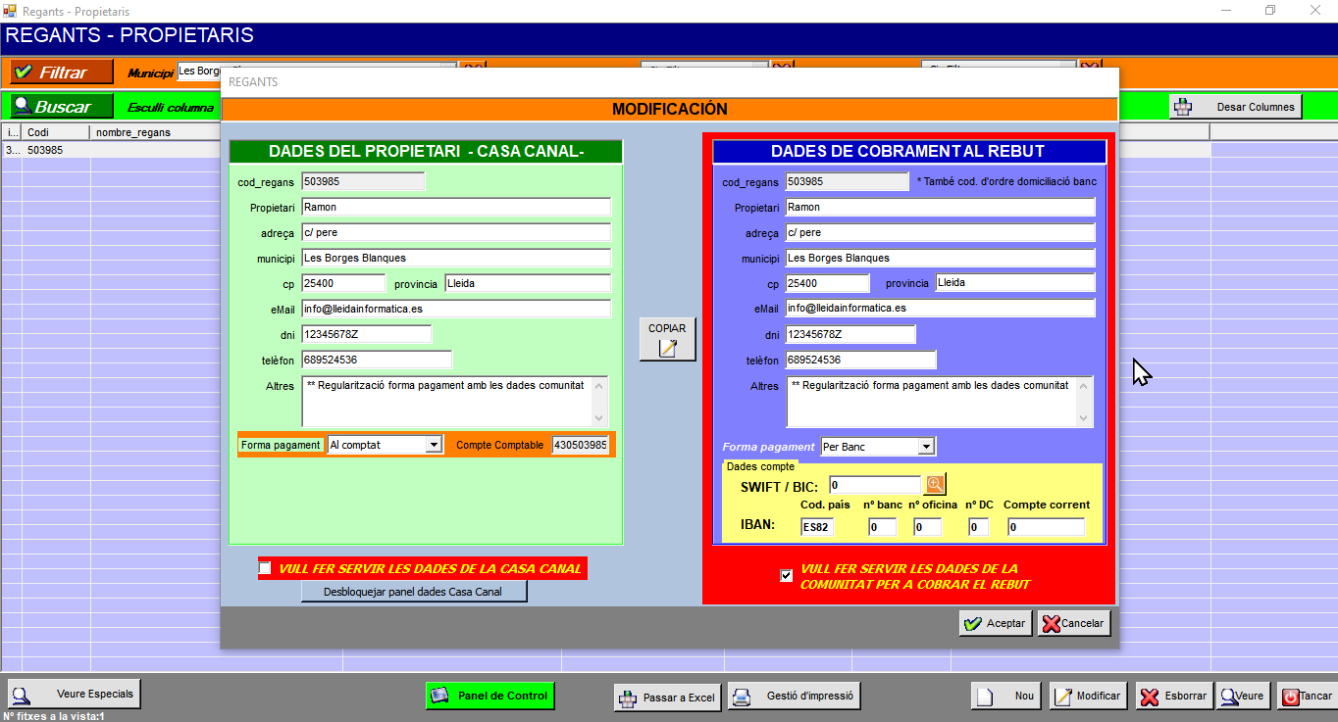Click the Esborrar delete button

click(x=1172, y=696)
